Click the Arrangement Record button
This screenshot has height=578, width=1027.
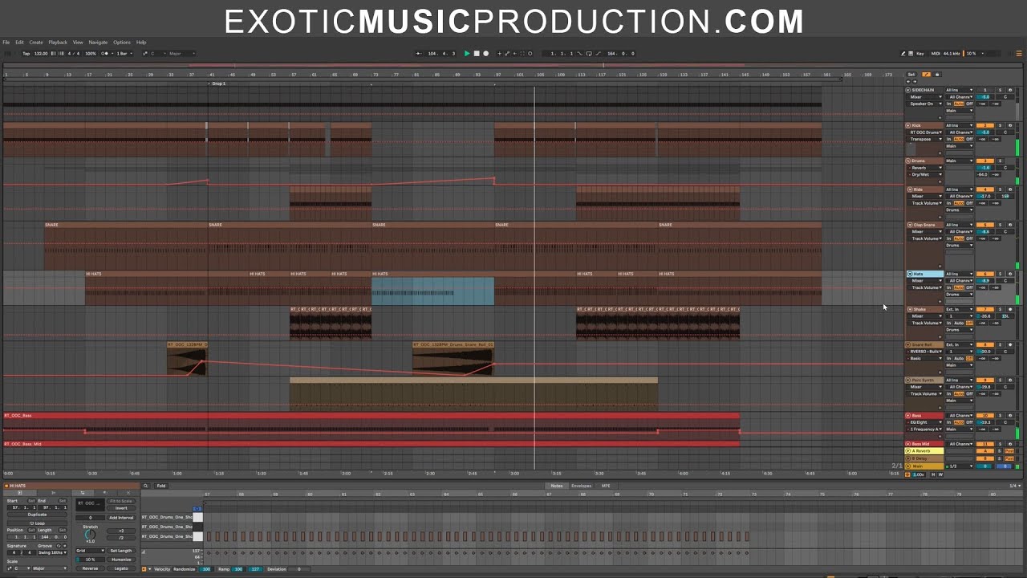[x=486, y=54]
